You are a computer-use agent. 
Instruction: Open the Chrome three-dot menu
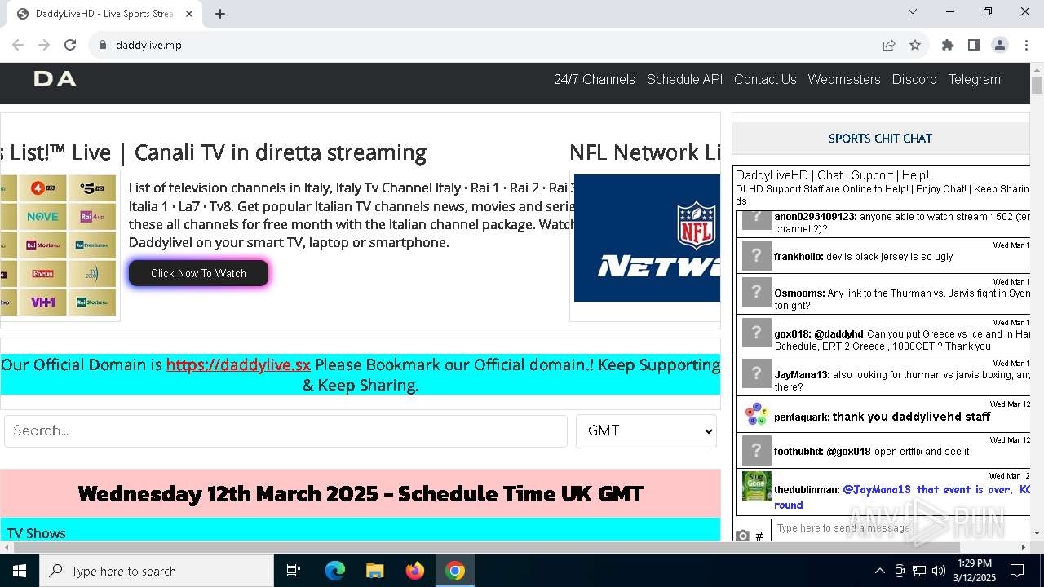click(x=1026, y=45)
